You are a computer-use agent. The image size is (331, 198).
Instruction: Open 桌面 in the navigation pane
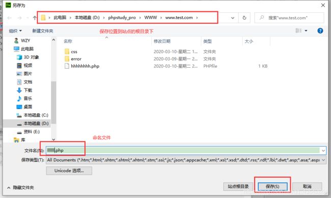pyautogui.click(x=27, y=107)
